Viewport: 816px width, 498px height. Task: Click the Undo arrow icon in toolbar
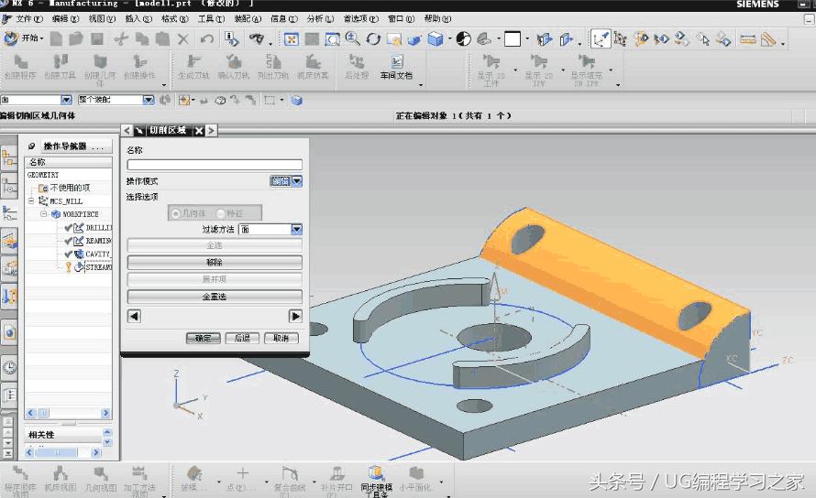(207, 38)
